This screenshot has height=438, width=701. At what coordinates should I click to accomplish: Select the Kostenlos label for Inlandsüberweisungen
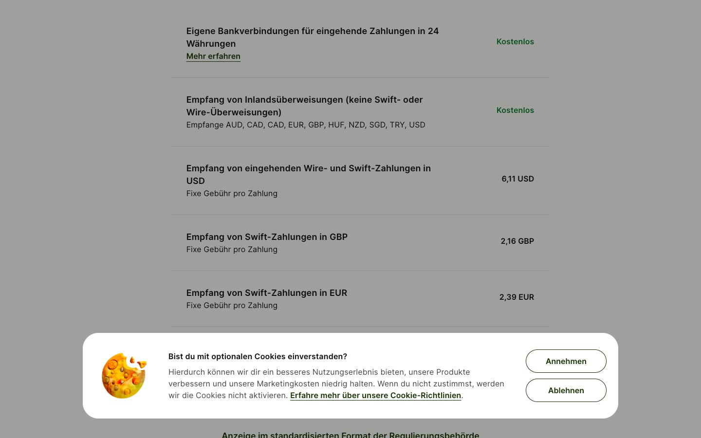[x=515, y=110]
